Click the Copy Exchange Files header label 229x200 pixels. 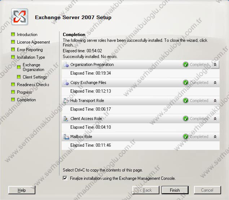[88, 83]
